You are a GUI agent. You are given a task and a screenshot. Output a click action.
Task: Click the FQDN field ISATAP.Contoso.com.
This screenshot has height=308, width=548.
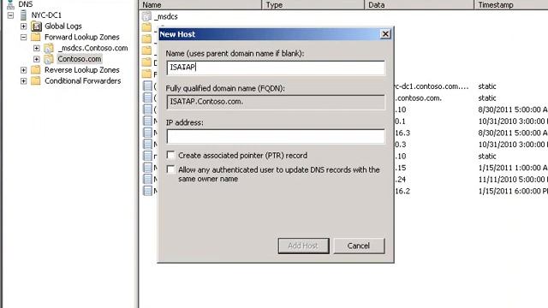(276, 102)
